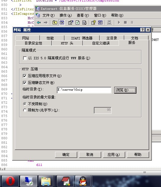Open Opera browser from the taskbar
161x187 pixels.
(10, 181)
